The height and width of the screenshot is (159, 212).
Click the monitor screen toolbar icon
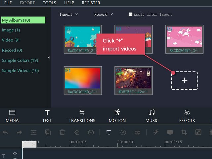pos(170,132)
